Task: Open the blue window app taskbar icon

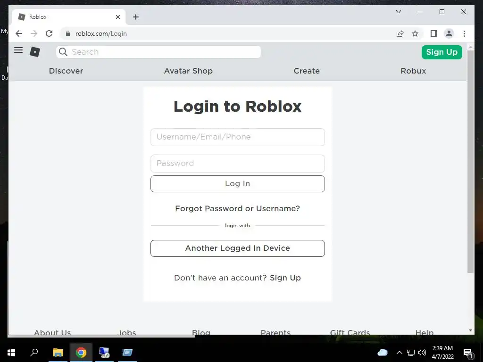Action: coord(127,353)
